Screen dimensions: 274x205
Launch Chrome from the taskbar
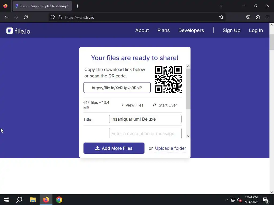point(59,200)
